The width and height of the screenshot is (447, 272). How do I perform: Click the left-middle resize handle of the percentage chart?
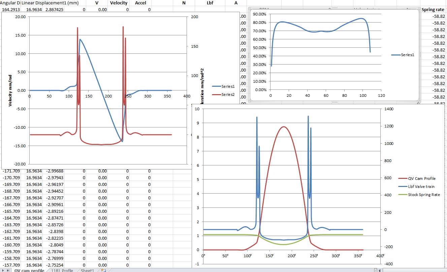click(249, 55)
